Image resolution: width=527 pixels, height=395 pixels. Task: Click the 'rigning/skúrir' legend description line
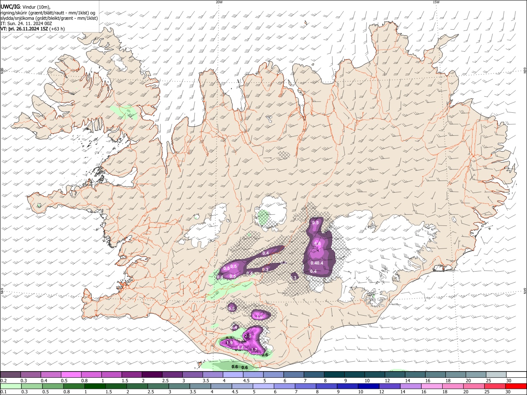[49, 13]
